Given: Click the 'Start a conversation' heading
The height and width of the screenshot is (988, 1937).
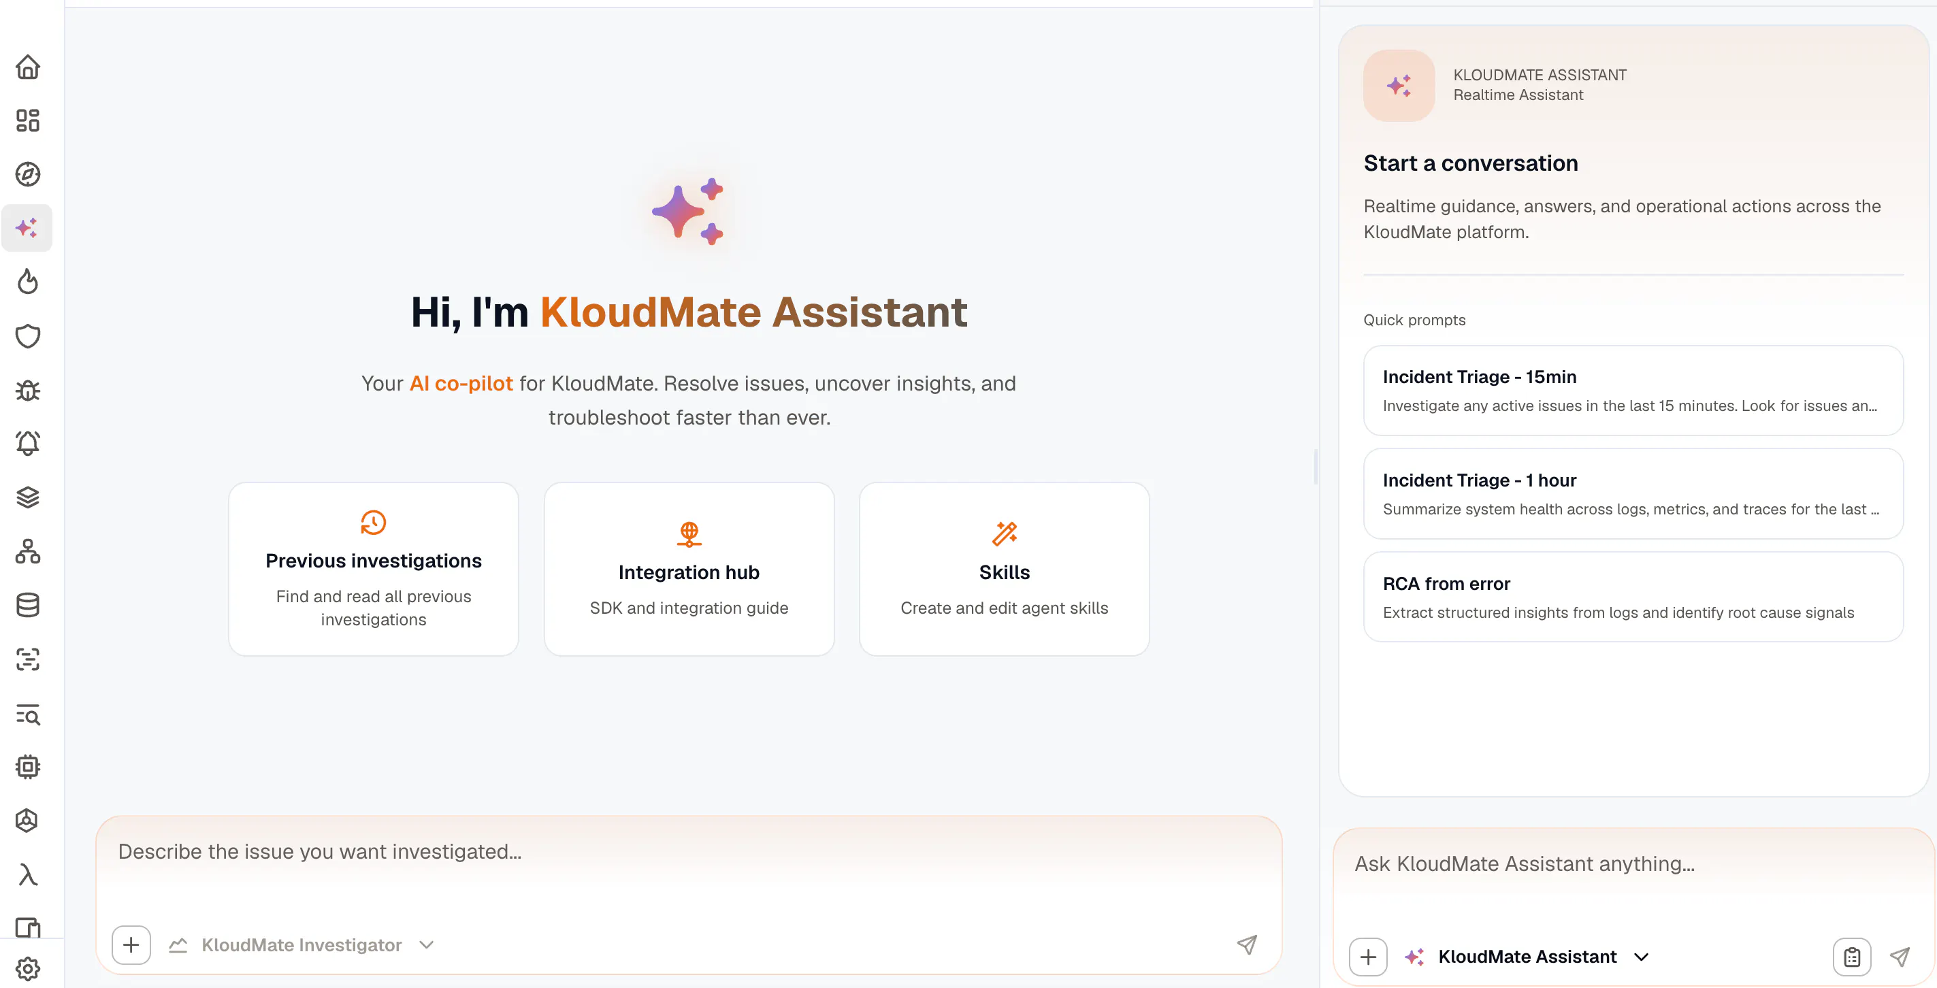Looking at the screenshot, I should coord(1471,163).
